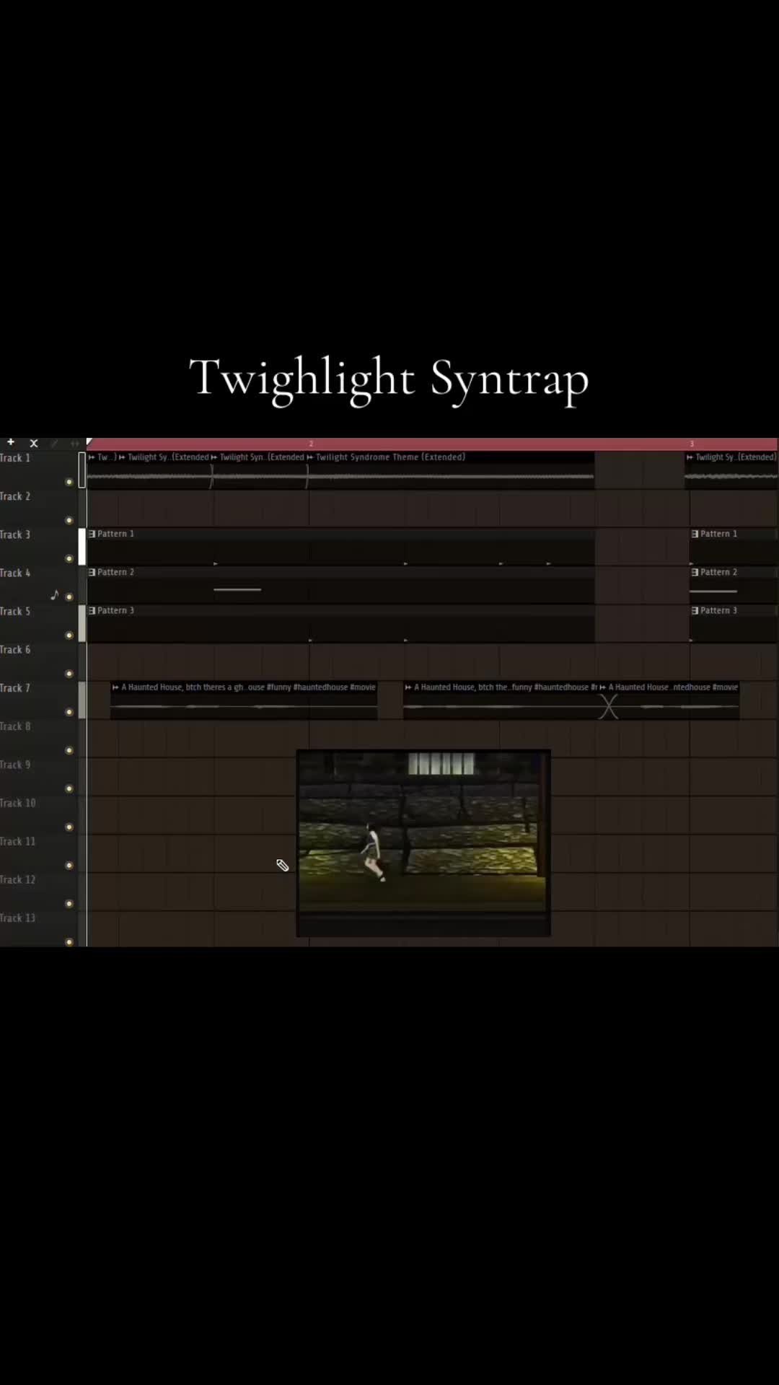Mute Track 2 with its round button
This screenshot has width=779, height=1385.
point(69,520)
